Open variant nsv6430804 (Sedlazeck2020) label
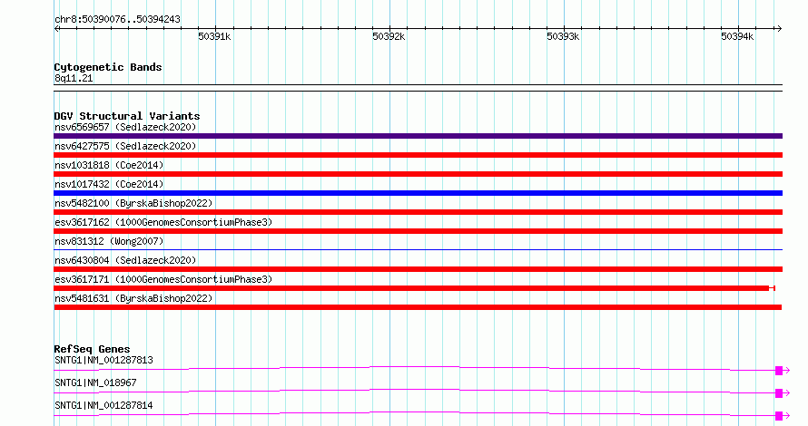The width and height of the screenshot is (808, 426). coord(125,260)
